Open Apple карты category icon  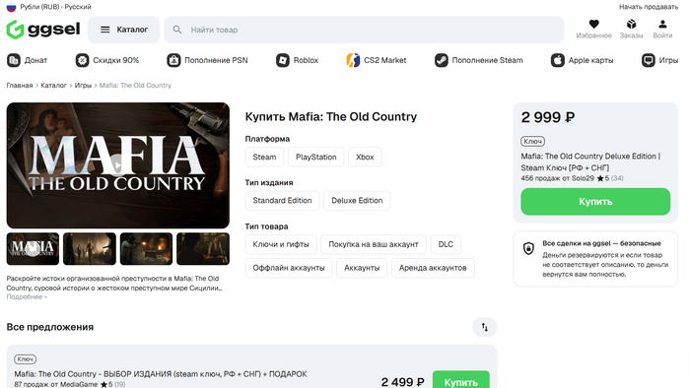click(558, 60)
